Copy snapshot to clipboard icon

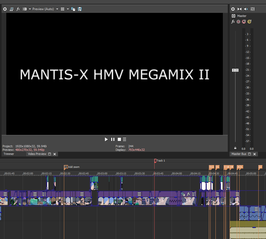73,9
